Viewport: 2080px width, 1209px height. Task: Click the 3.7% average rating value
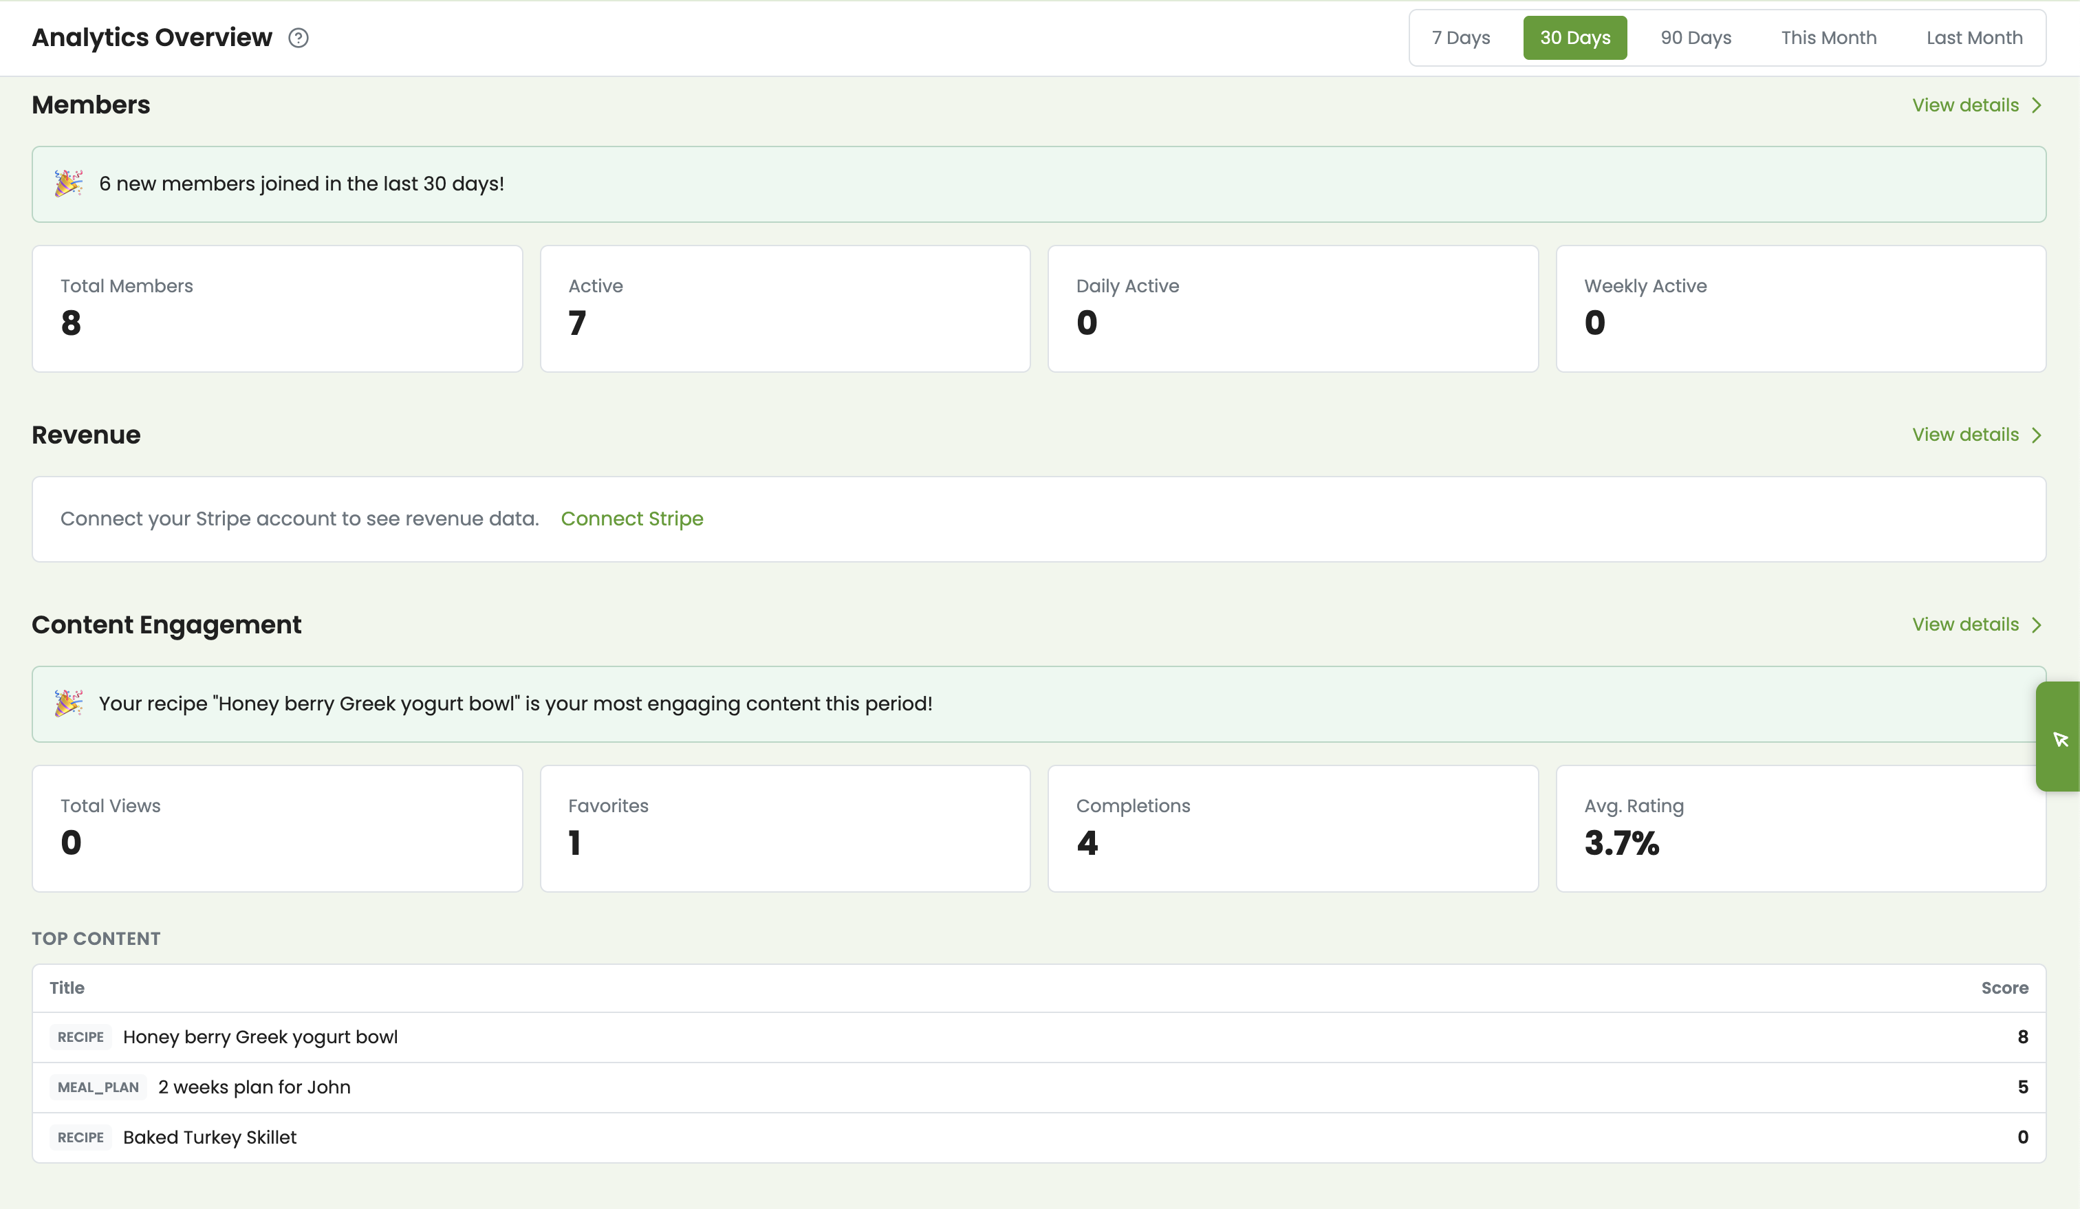click(x=1621, y=843)
